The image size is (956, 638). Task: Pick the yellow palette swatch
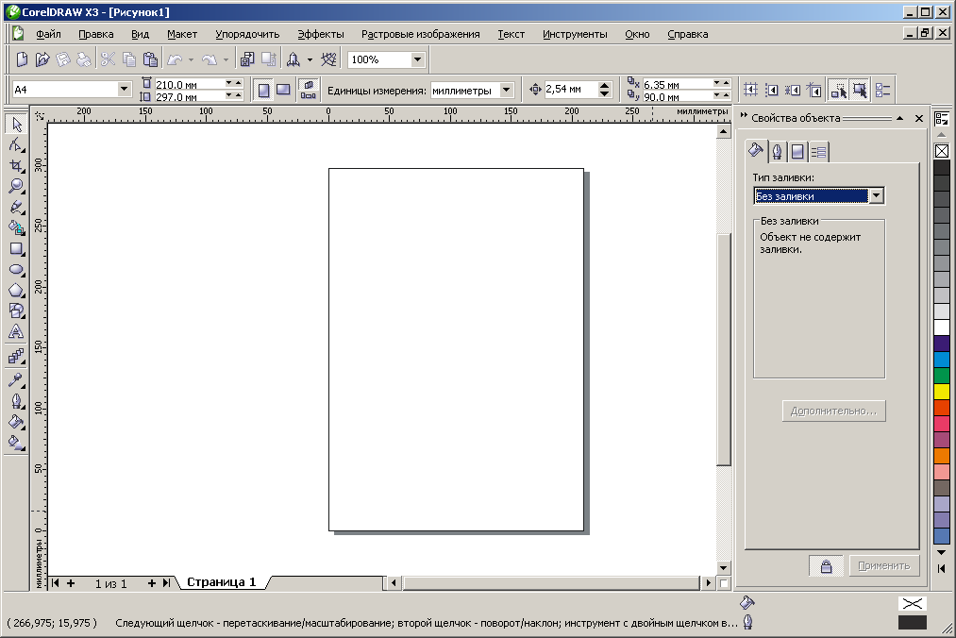941,391
